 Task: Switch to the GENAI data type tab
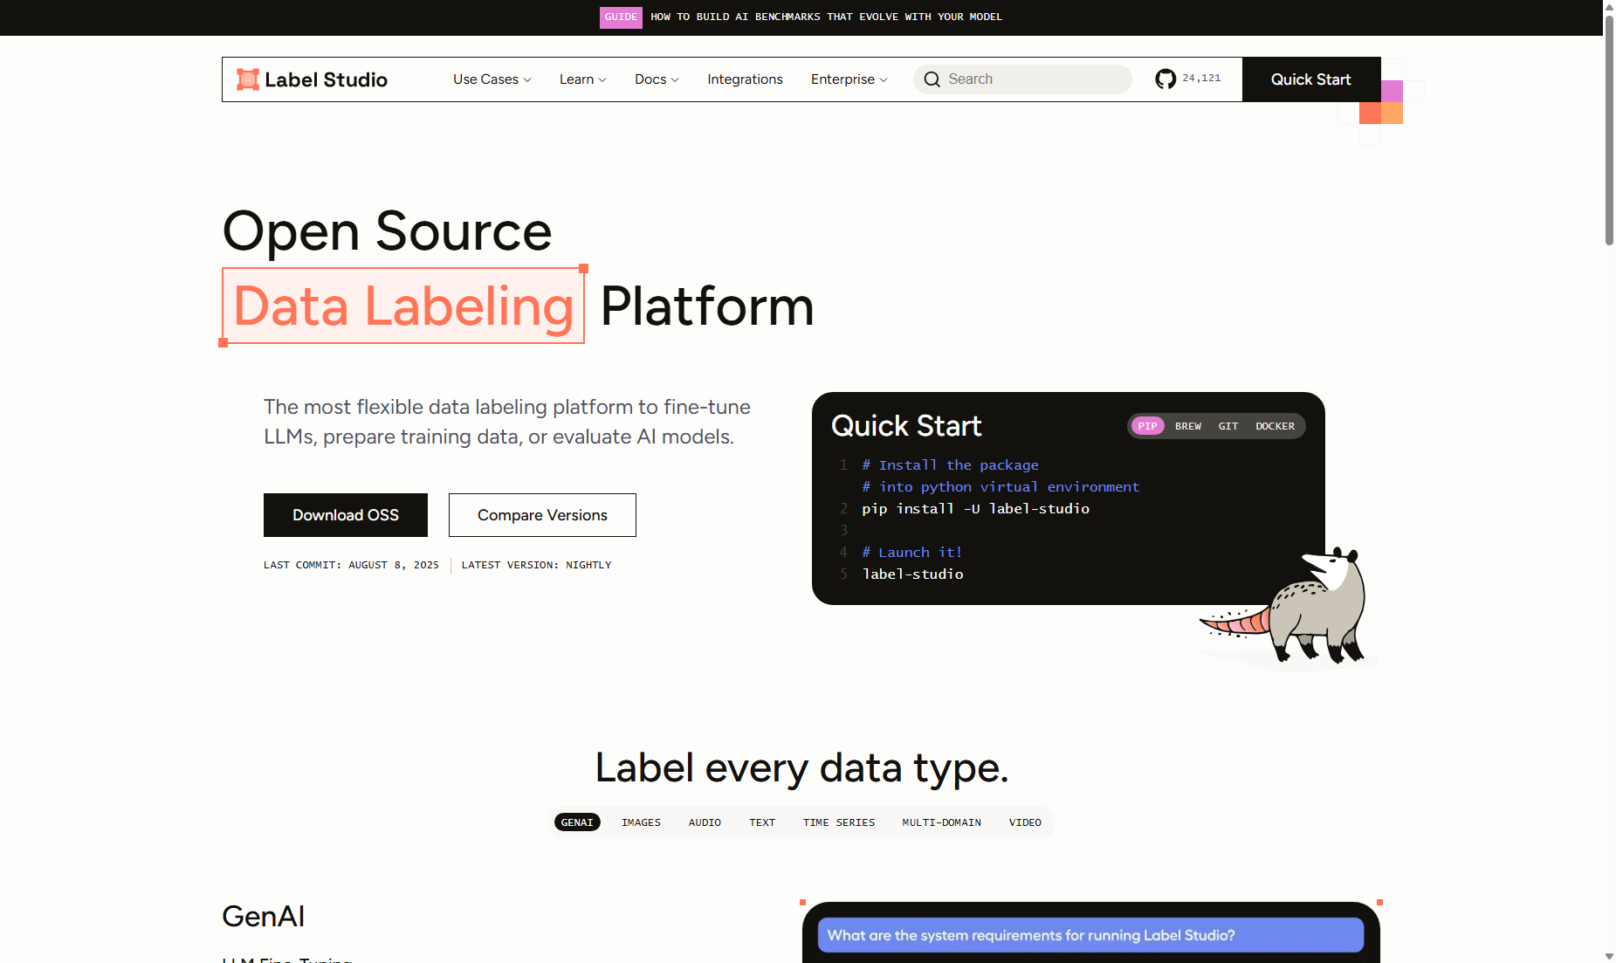[577, 822]
